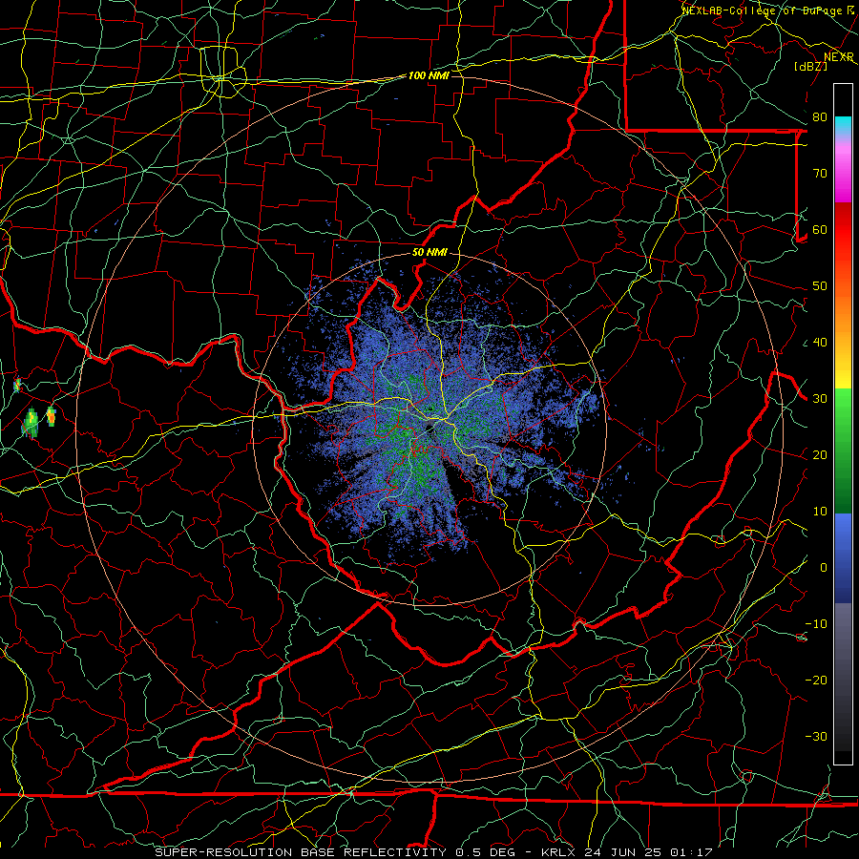Click the -20 value on the dBZ scale
859x859 pixels.
(816, 680)
